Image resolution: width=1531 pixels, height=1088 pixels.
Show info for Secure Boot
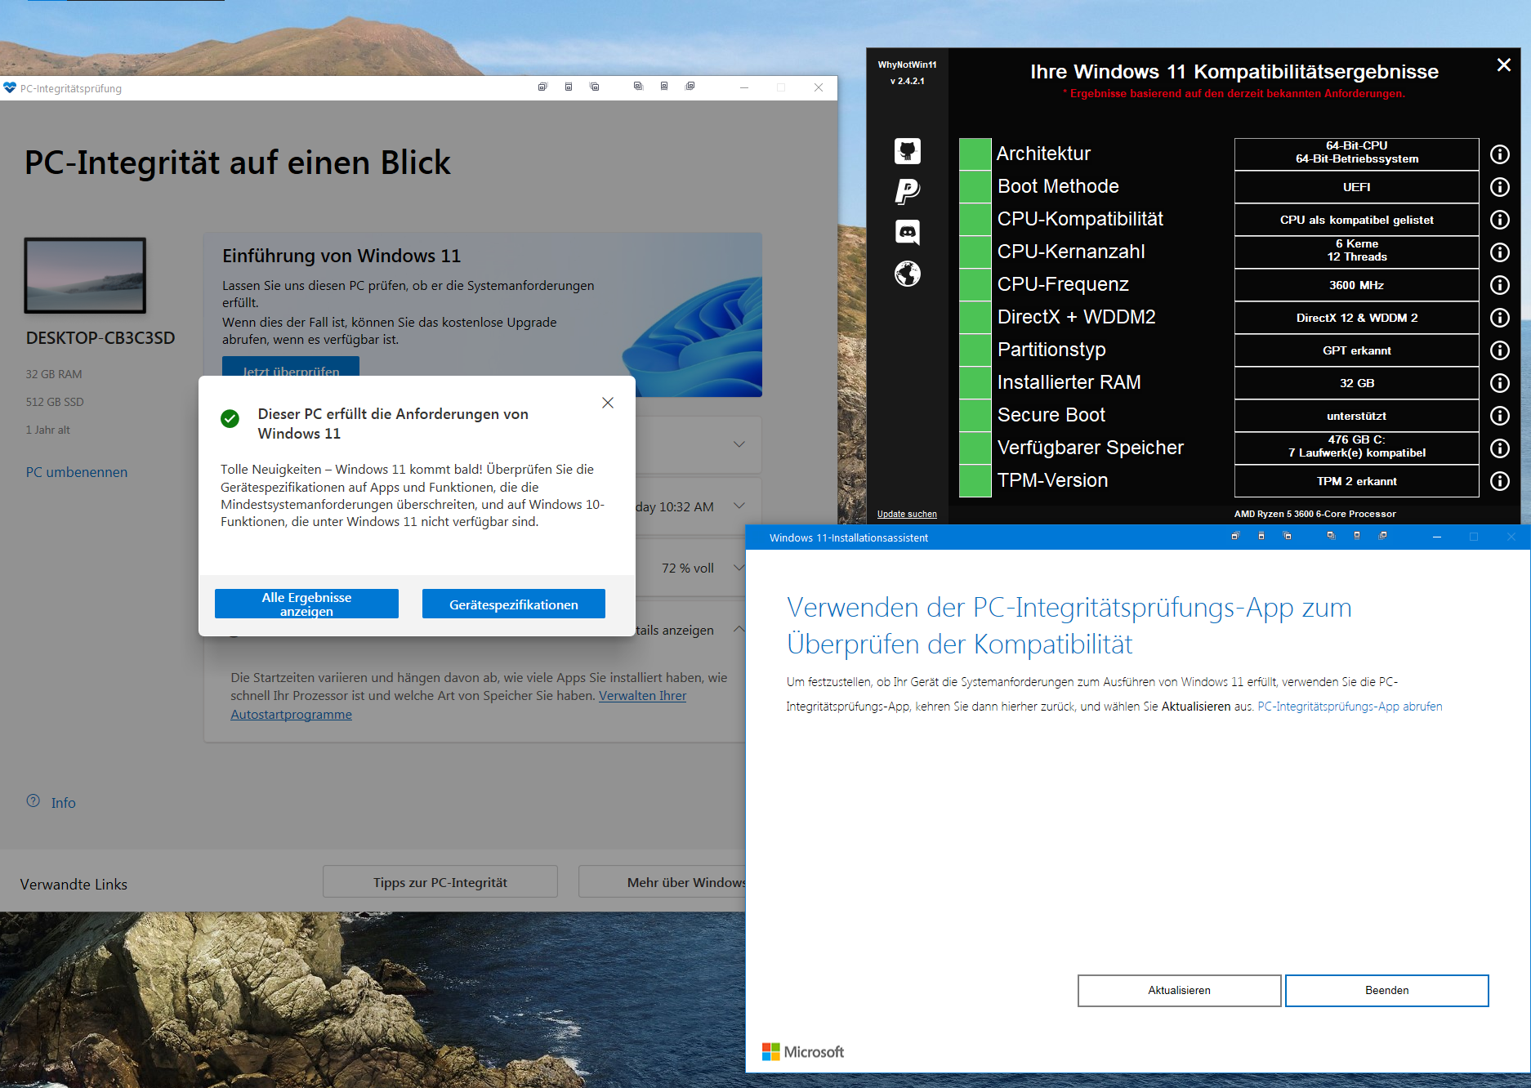1500,416
